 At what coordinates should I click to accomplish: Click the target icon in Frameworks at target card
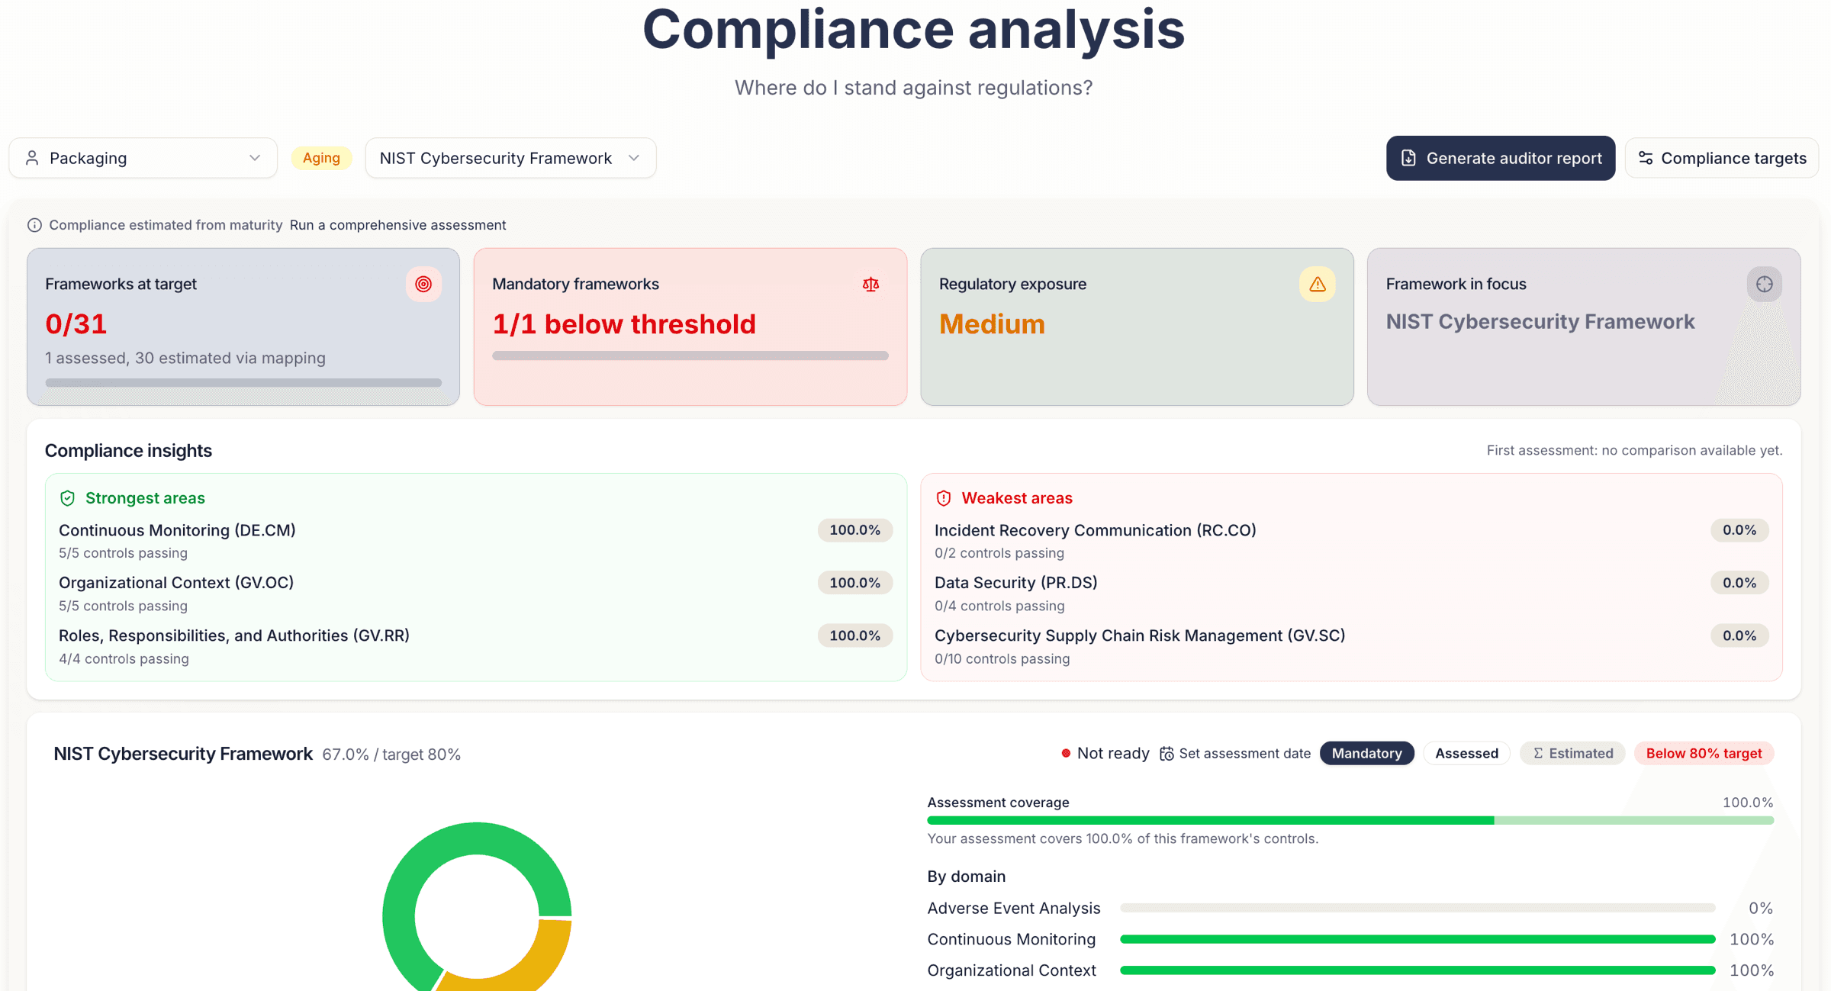point(423,284)
